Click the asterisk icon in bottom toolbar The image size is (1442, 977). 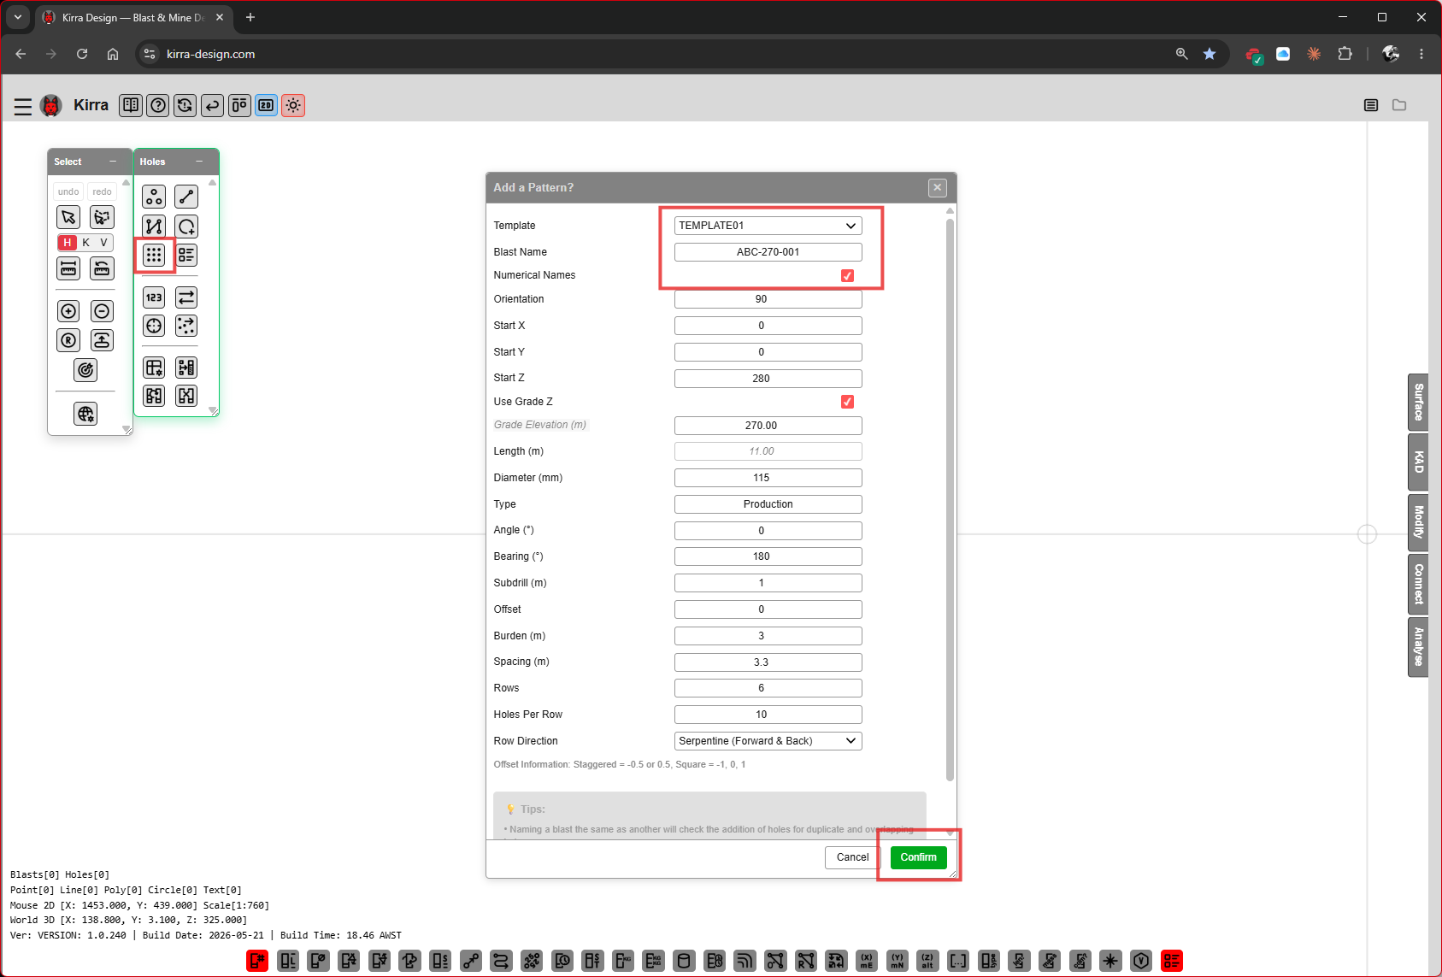point(1110,961)
